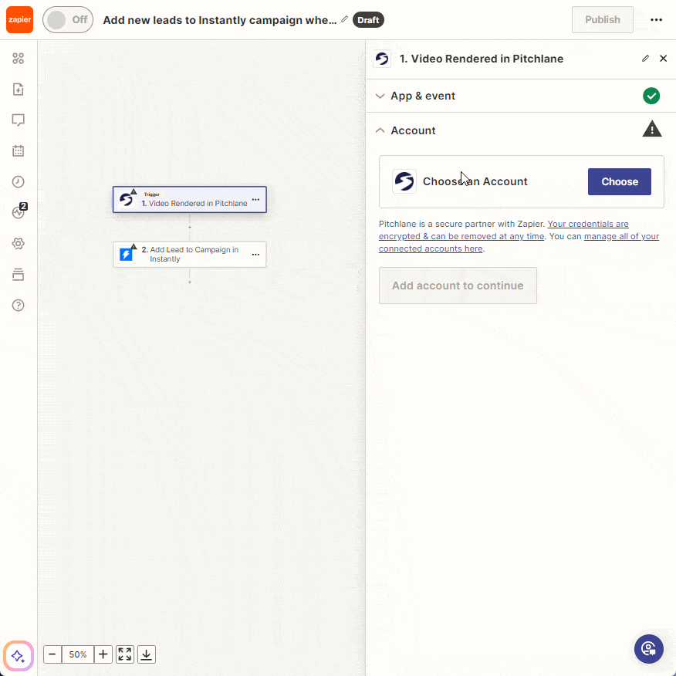
Task: Open the settings gear sidebar icon
Action: (18, 244)
